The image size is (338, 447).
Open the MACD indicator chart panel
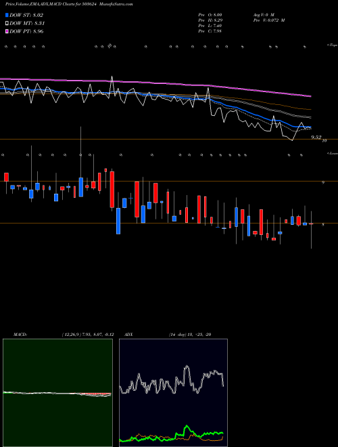(57, 393)
